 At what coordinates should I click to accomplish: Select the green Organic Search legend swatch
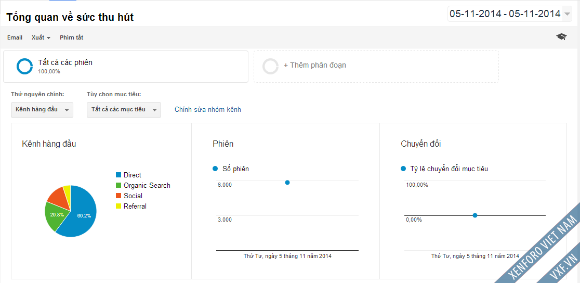pos(118,185)
